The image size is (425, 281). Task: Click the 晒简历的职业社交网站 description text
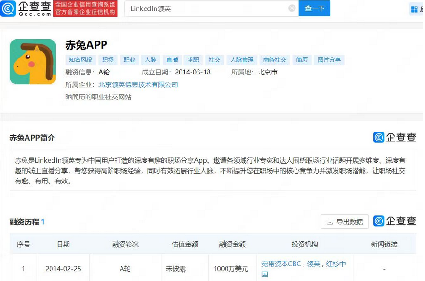pos(98,97)
